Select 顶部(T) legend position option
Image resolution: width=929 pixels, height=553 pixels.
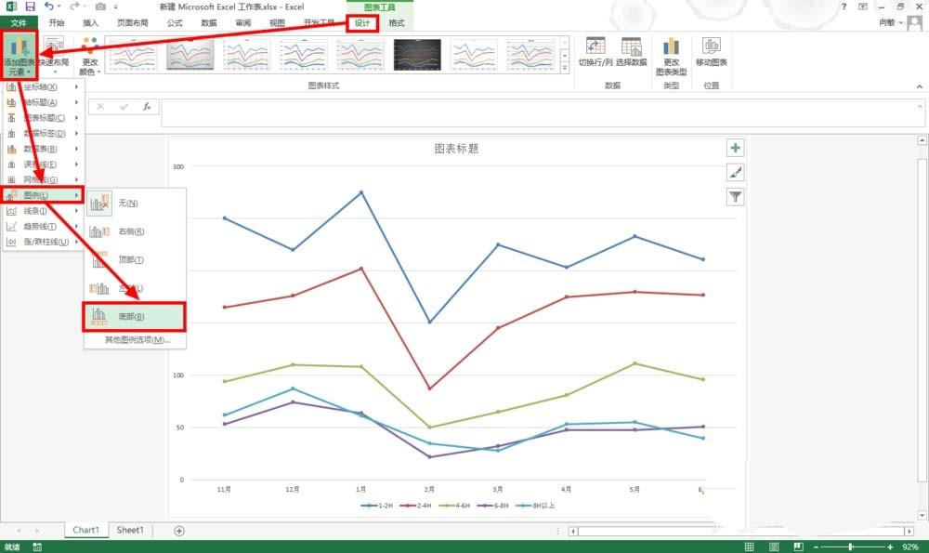[130, 260]
